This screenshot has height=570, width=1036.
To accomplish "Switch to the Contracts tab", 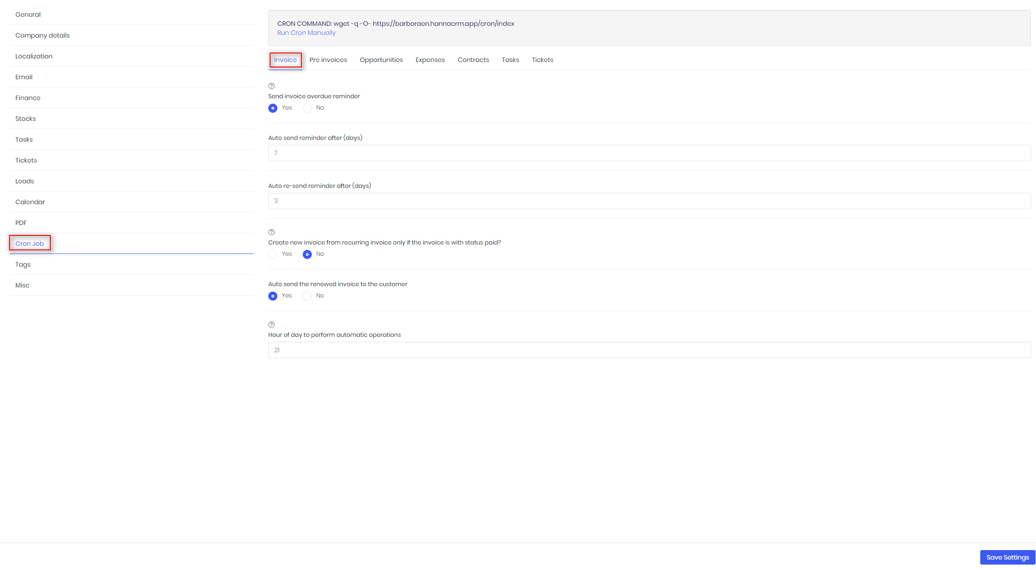I will [x=473, y=60].
